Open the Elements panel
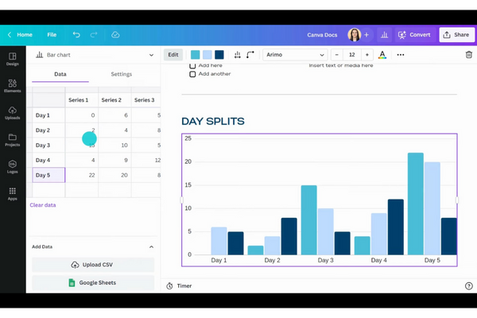The height and width of the screenshot is (318, 477). (13, 86)
